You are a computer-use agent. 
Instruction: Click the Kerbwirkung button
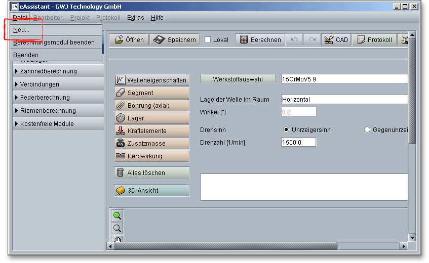(152, 156)
